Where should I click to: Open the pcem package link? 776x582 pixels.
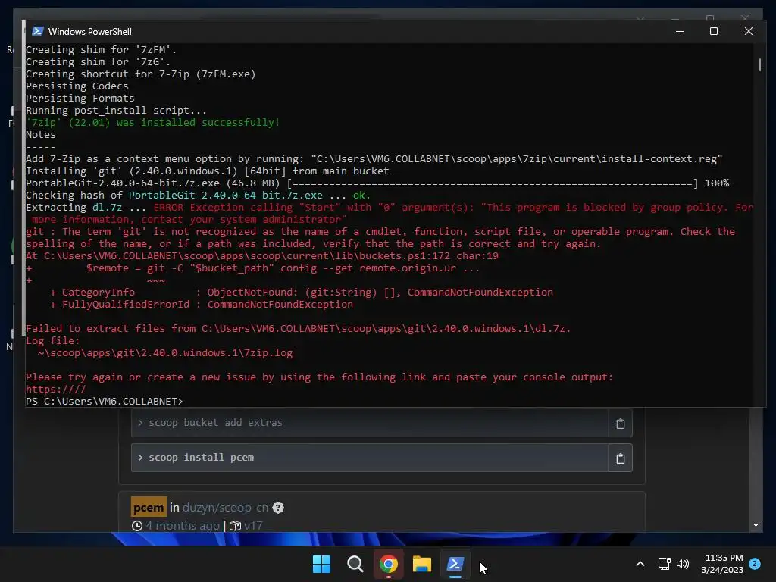[149, 507]
